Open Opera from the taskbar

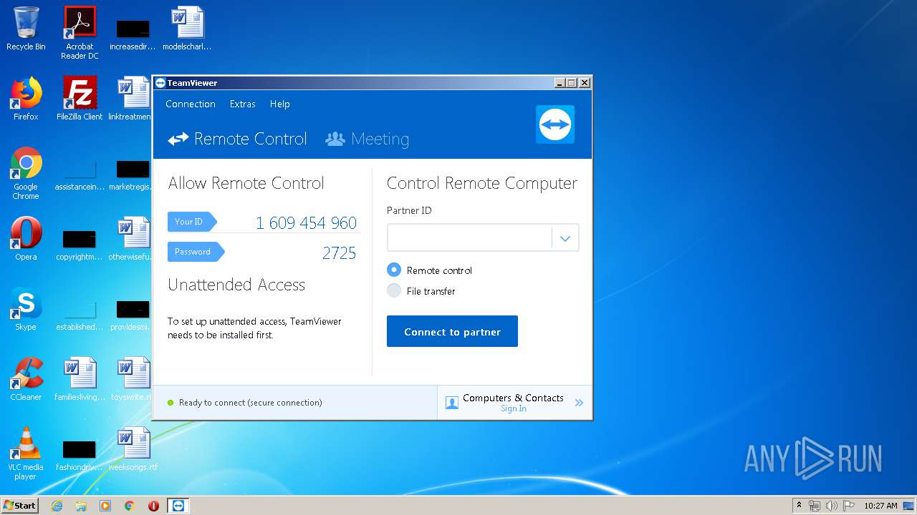point(153,505)
